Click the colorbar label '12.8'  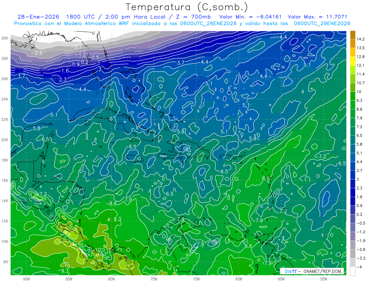pyautogui.click(x=361, y=57)
